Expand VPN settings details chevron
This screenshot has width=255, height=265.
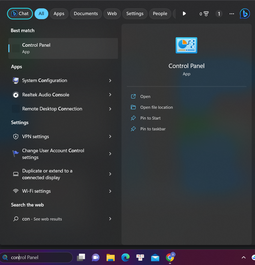click(x=110, y=136)
